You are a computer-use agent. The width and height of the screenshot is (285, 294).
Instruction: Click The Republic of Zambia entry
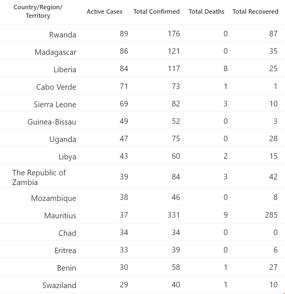point(39,177)
